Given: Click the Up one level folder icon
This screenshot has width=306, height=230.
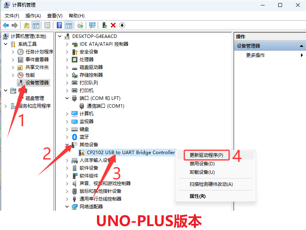Looking at the screenshot, I should (x=27, y=25).
